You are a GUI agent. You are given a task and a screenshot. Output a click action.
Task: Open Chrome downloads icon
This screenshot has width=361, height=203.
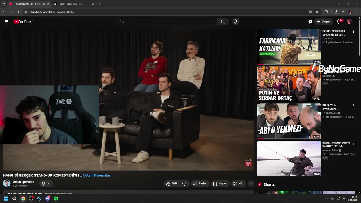(x=336, y=12)
